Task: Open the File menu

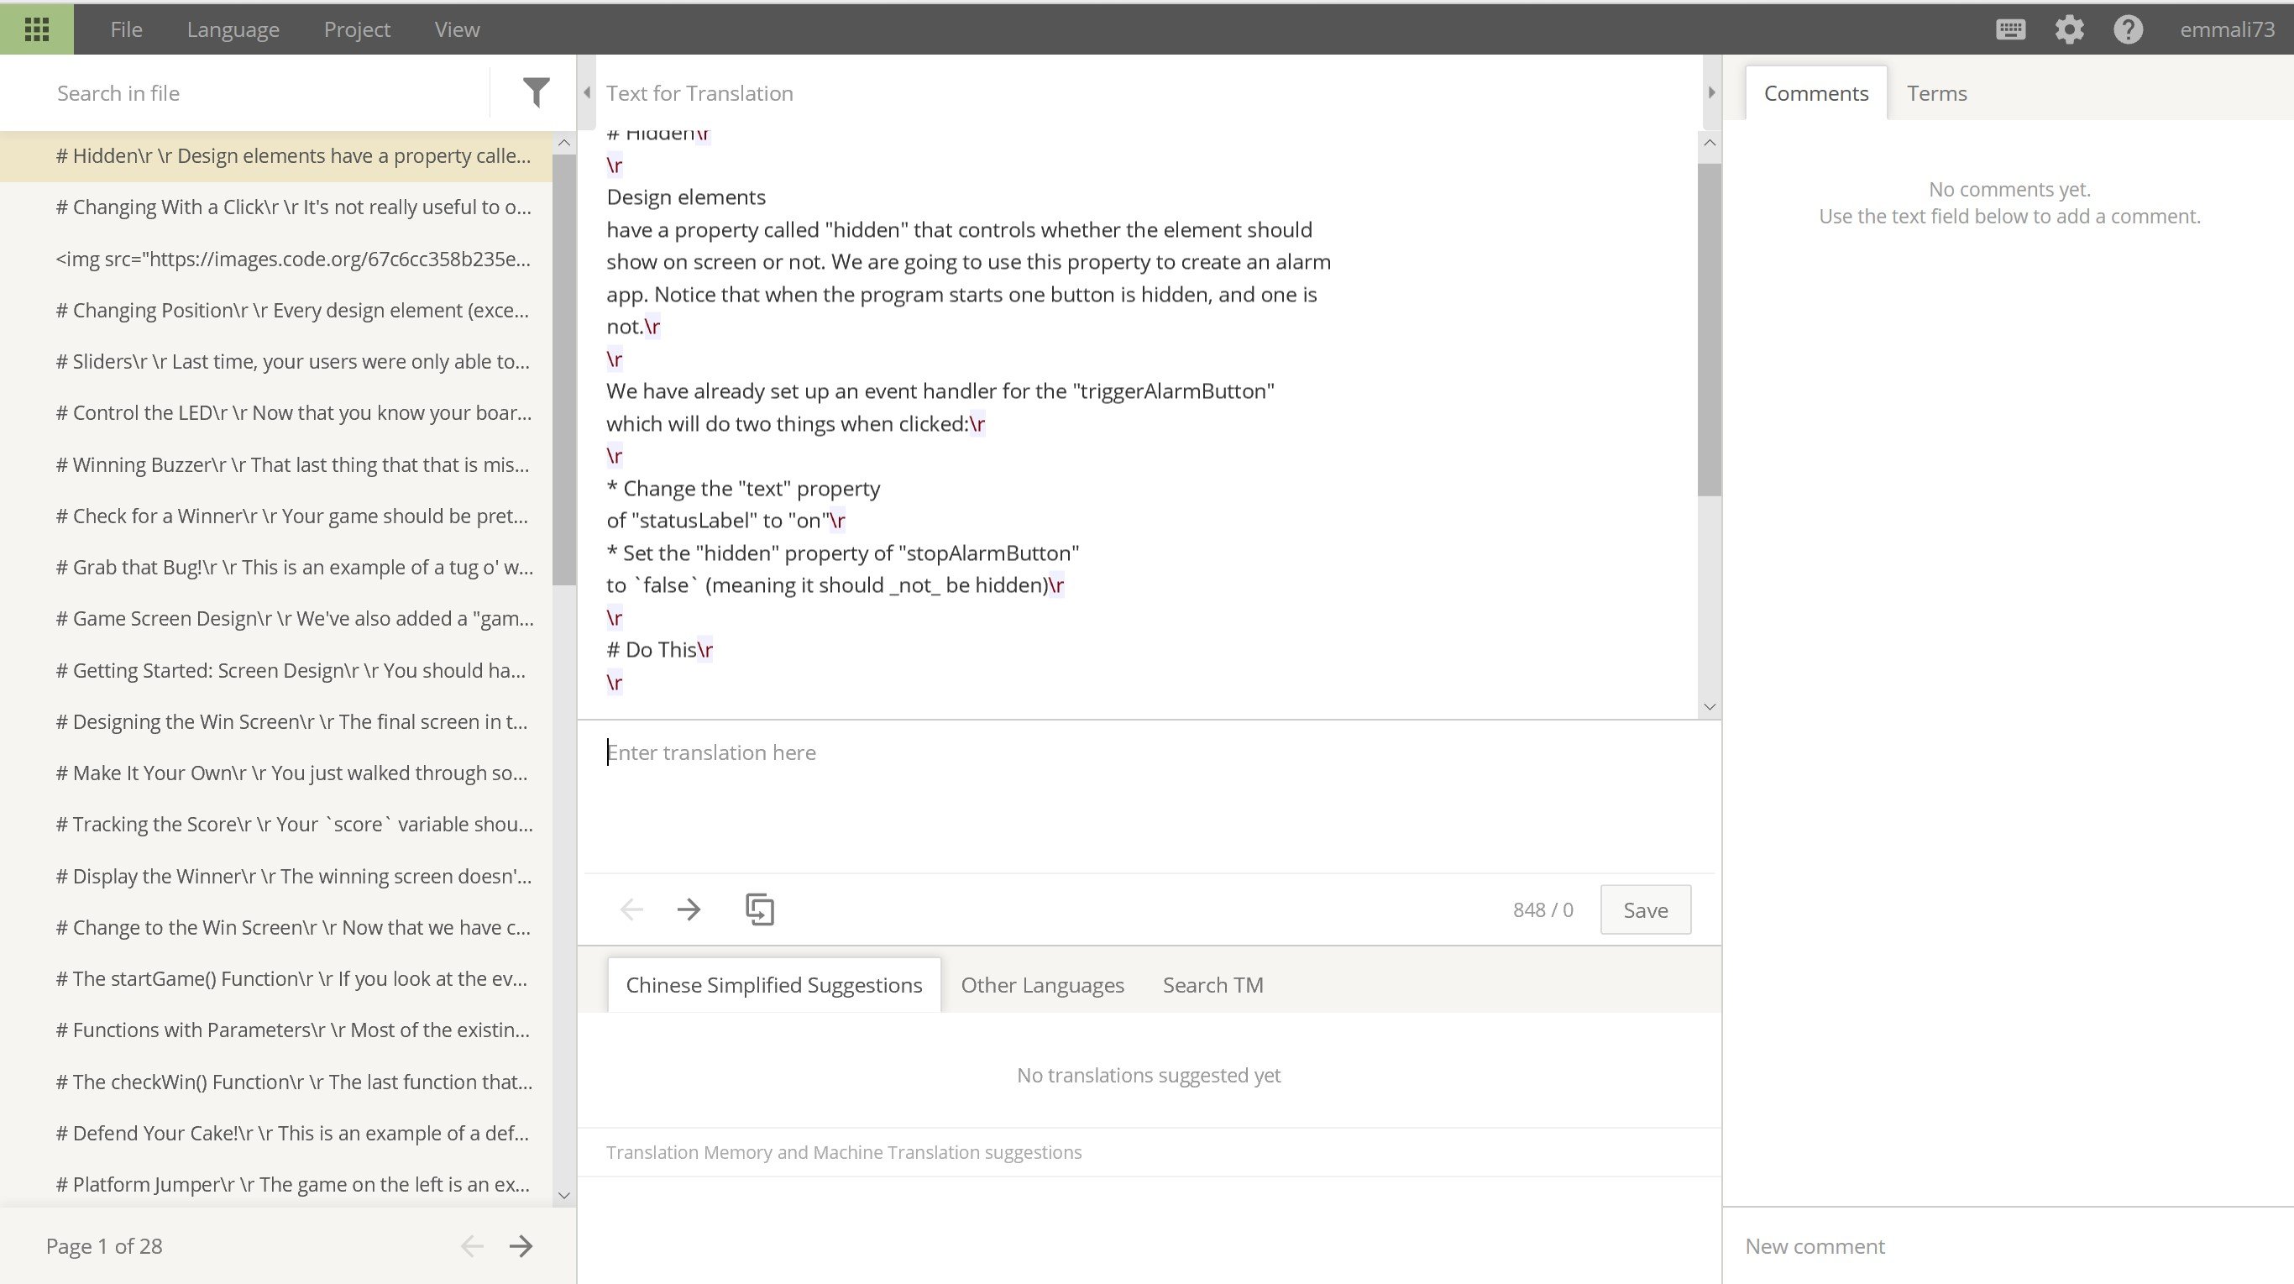Action: (127, 29)
